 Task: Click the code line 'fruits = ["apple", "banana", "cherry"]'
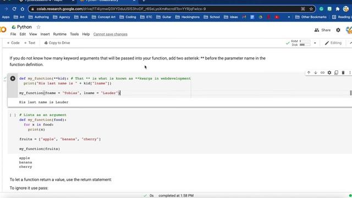tap(60, 139)
